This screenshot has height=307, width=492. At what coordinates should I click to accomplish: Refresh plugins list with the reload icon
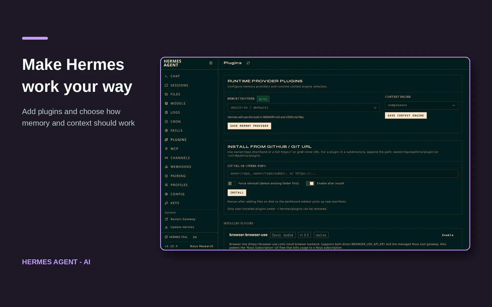(x=248, y=63)
